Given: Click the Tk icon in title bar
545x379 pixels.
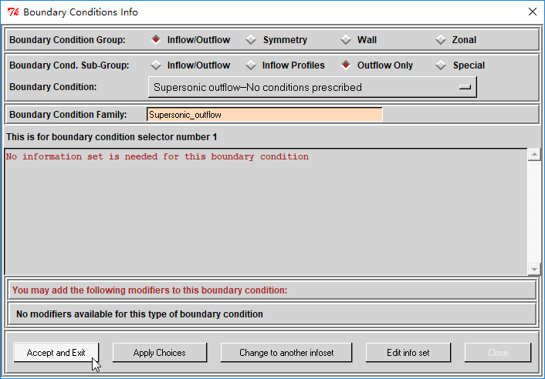Looking at the screenshot, I should pos(12,12).
